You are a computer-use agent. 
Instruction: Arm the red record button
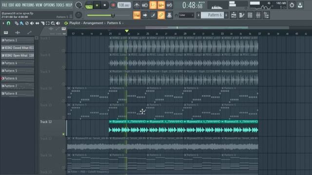pyautogui.click(x=113, y=5)
